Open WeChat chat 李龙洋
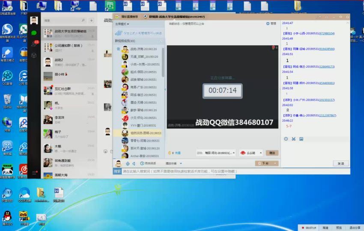Image resolution: width=364 pixels, height=231 pixels. [x=69, y=119]
